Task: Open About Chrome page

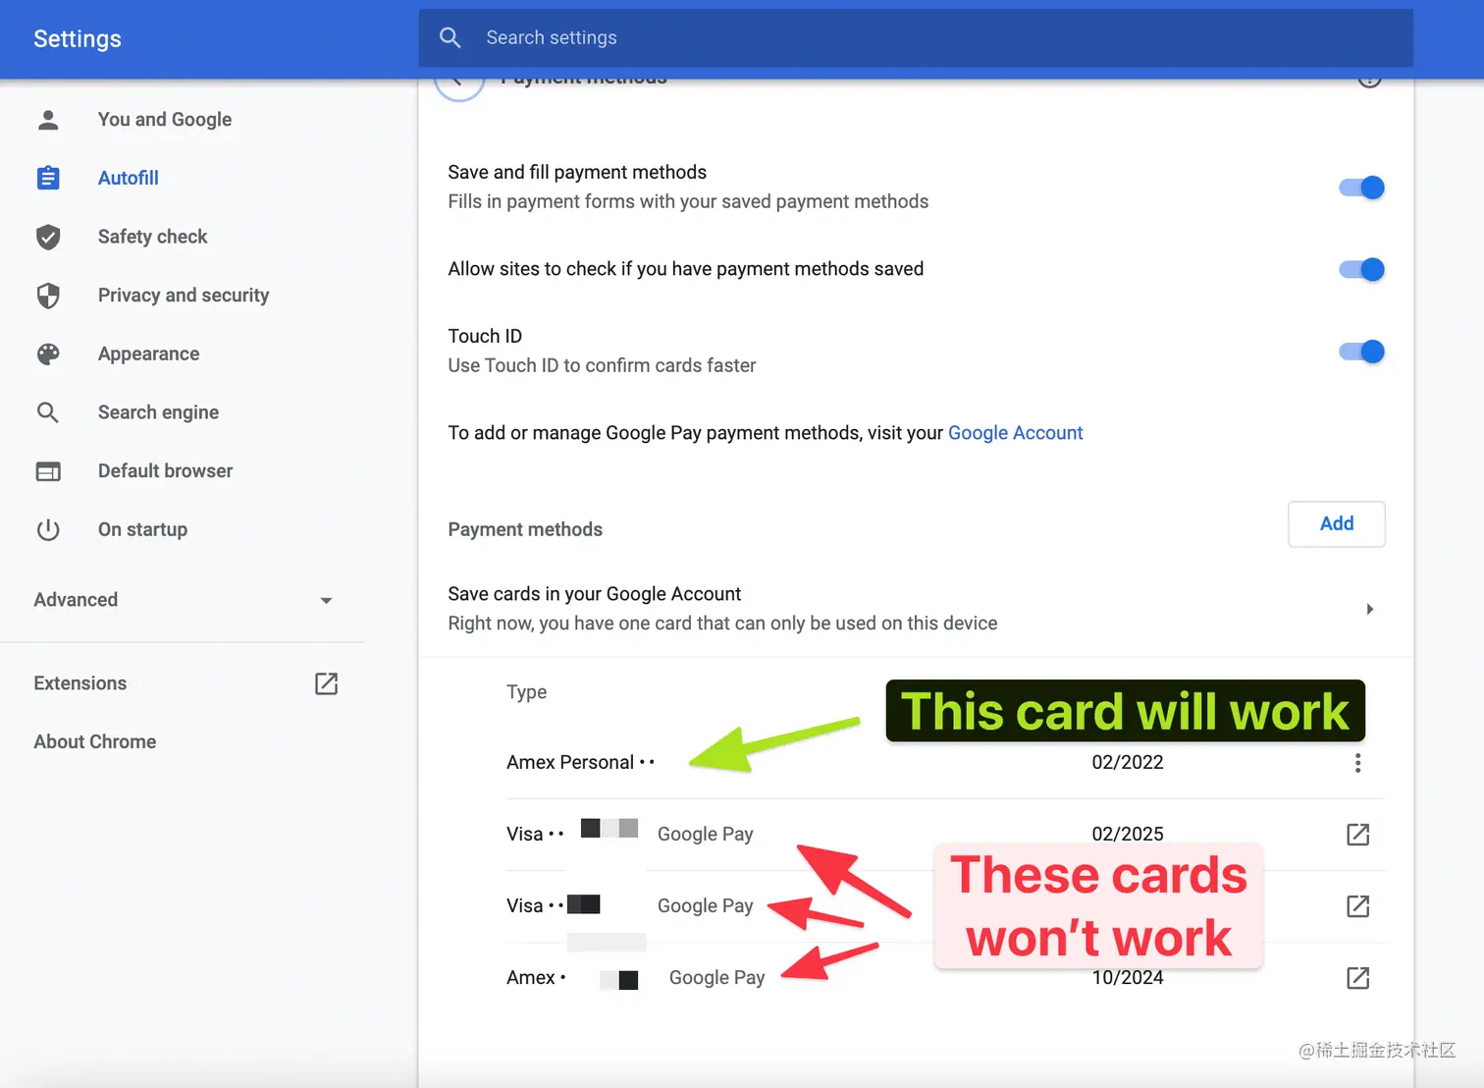Action: pos(95,742)
